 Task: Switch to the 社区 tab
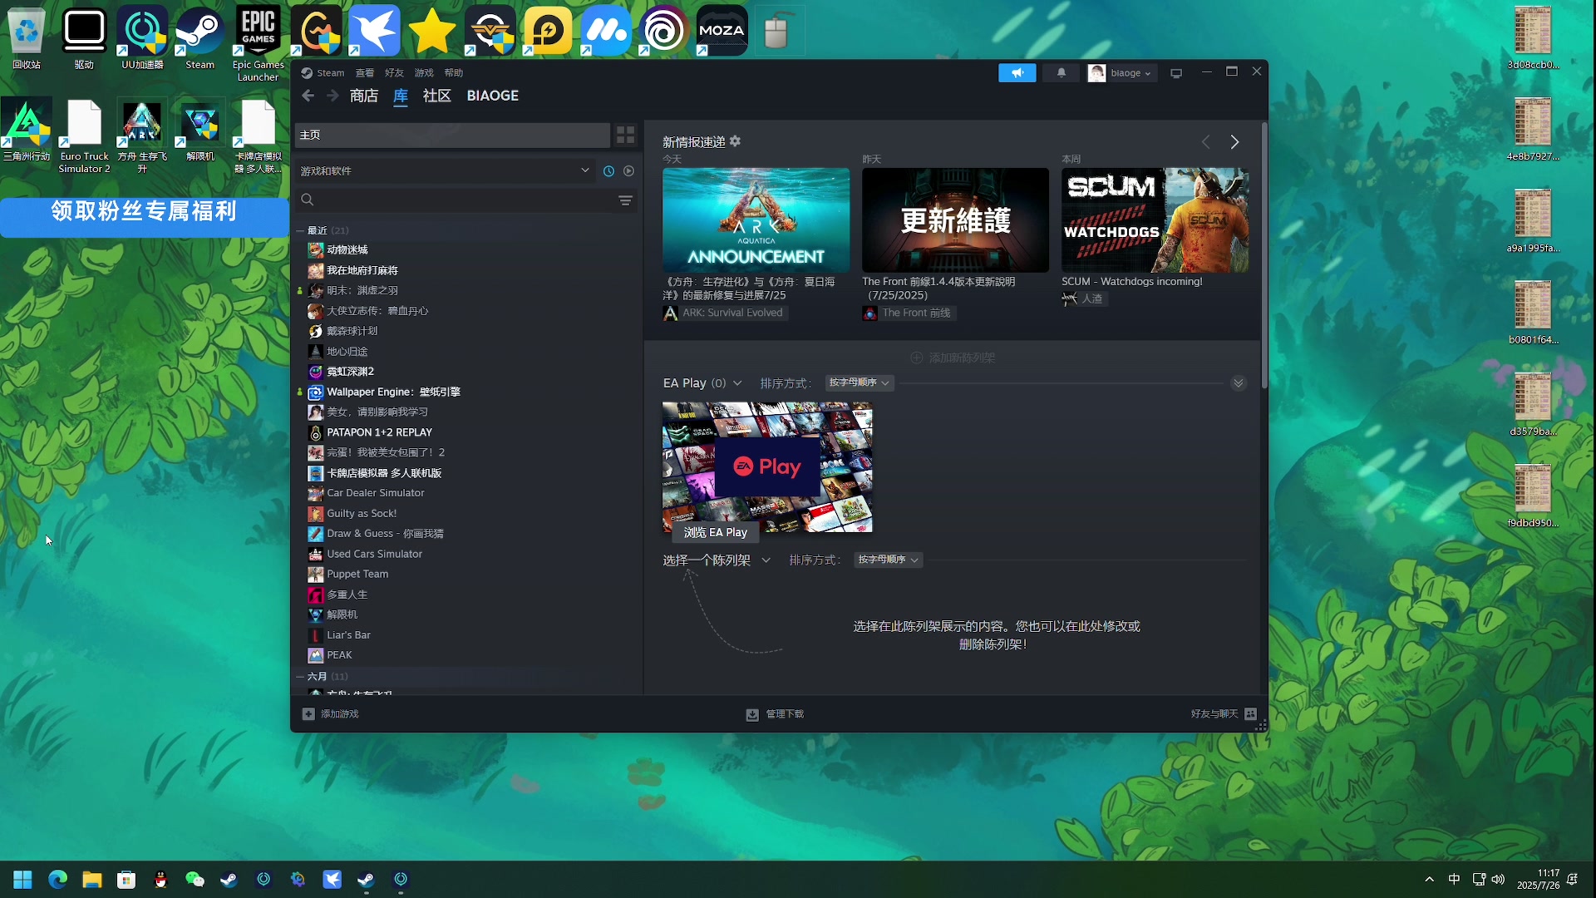click(437, 96)
